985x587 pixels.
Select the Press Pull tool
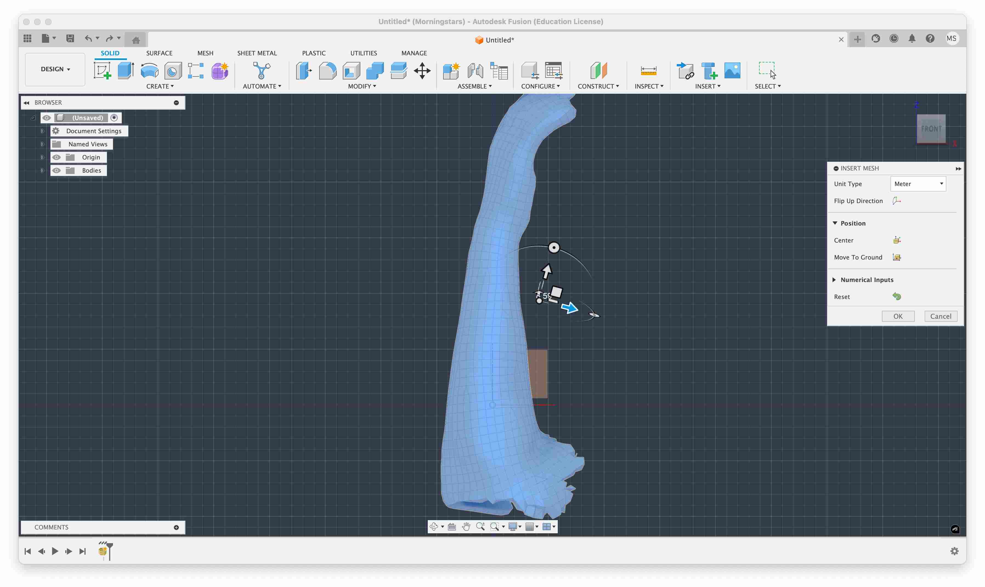pos(304,71)
